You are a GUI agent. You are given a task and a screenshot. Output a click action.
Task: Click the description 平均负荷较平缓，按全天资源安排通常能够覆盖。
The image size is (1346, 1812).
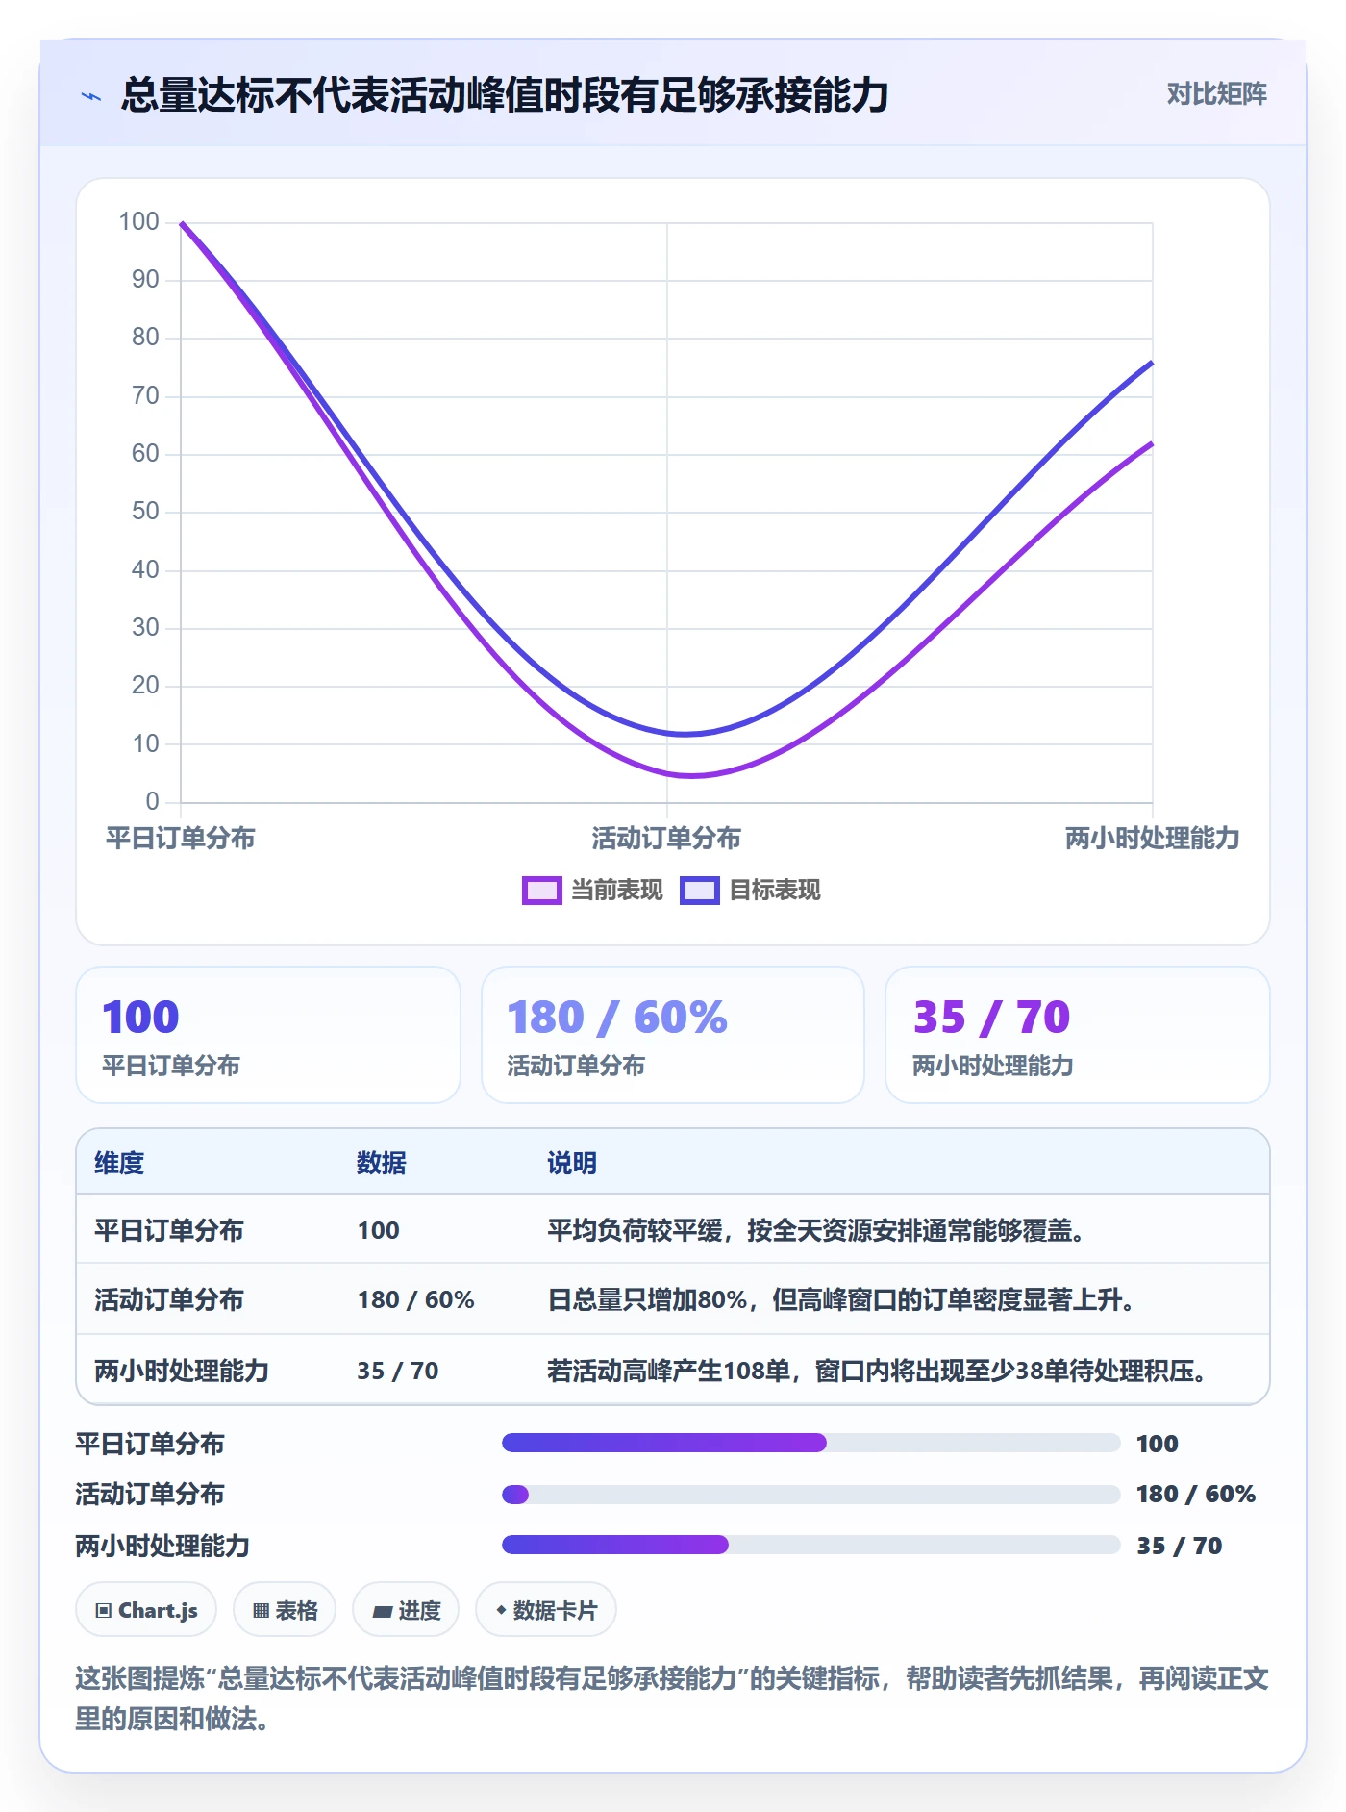(x=816, y=1230)
